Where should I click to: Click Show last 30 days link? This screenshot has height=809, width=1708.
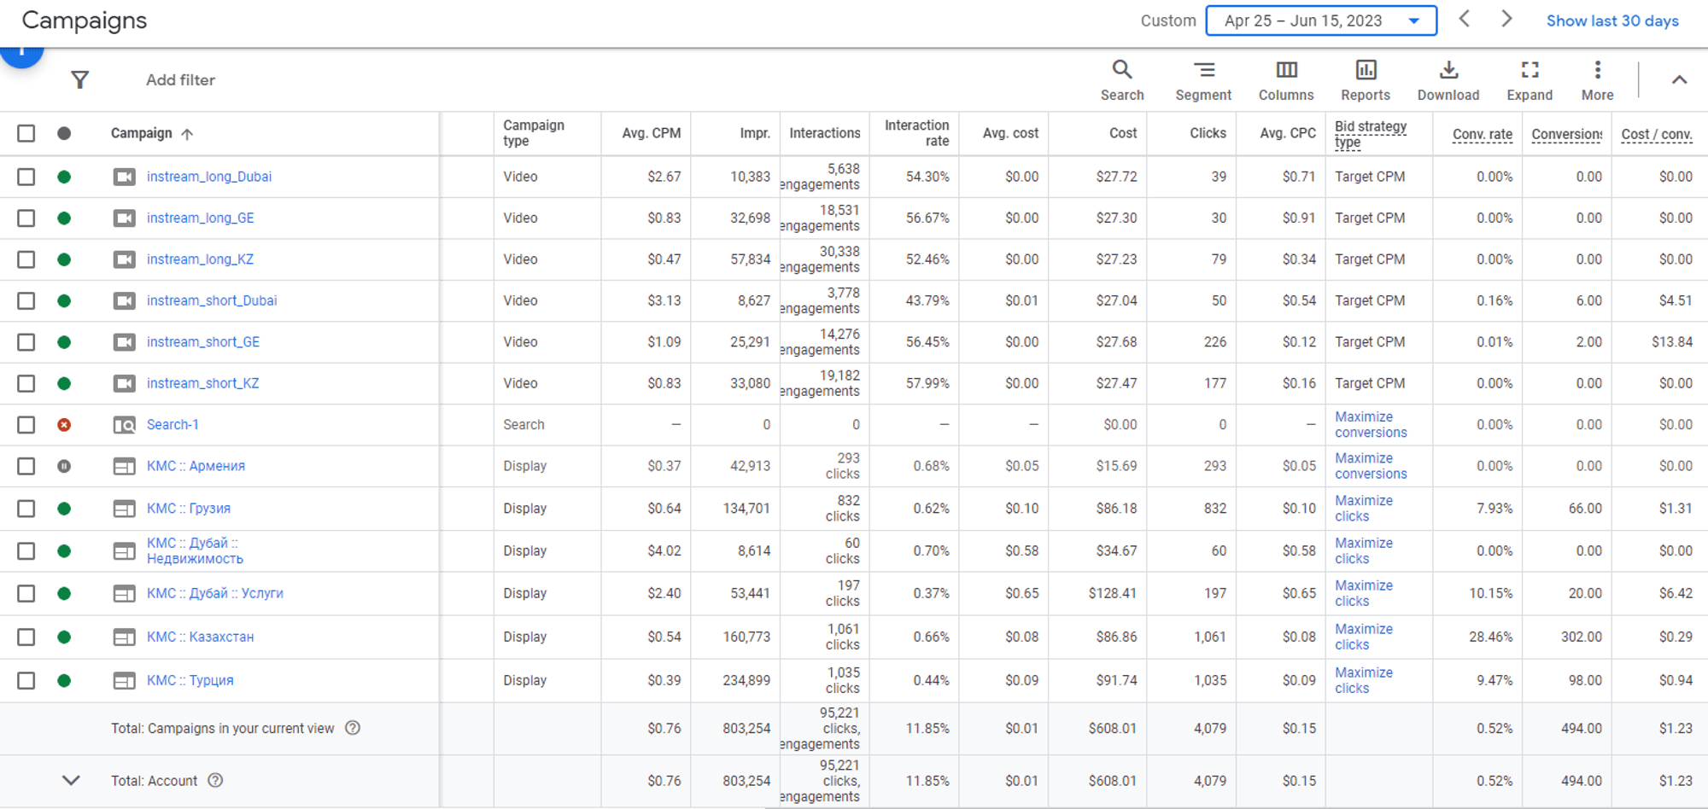(1611, 20)
